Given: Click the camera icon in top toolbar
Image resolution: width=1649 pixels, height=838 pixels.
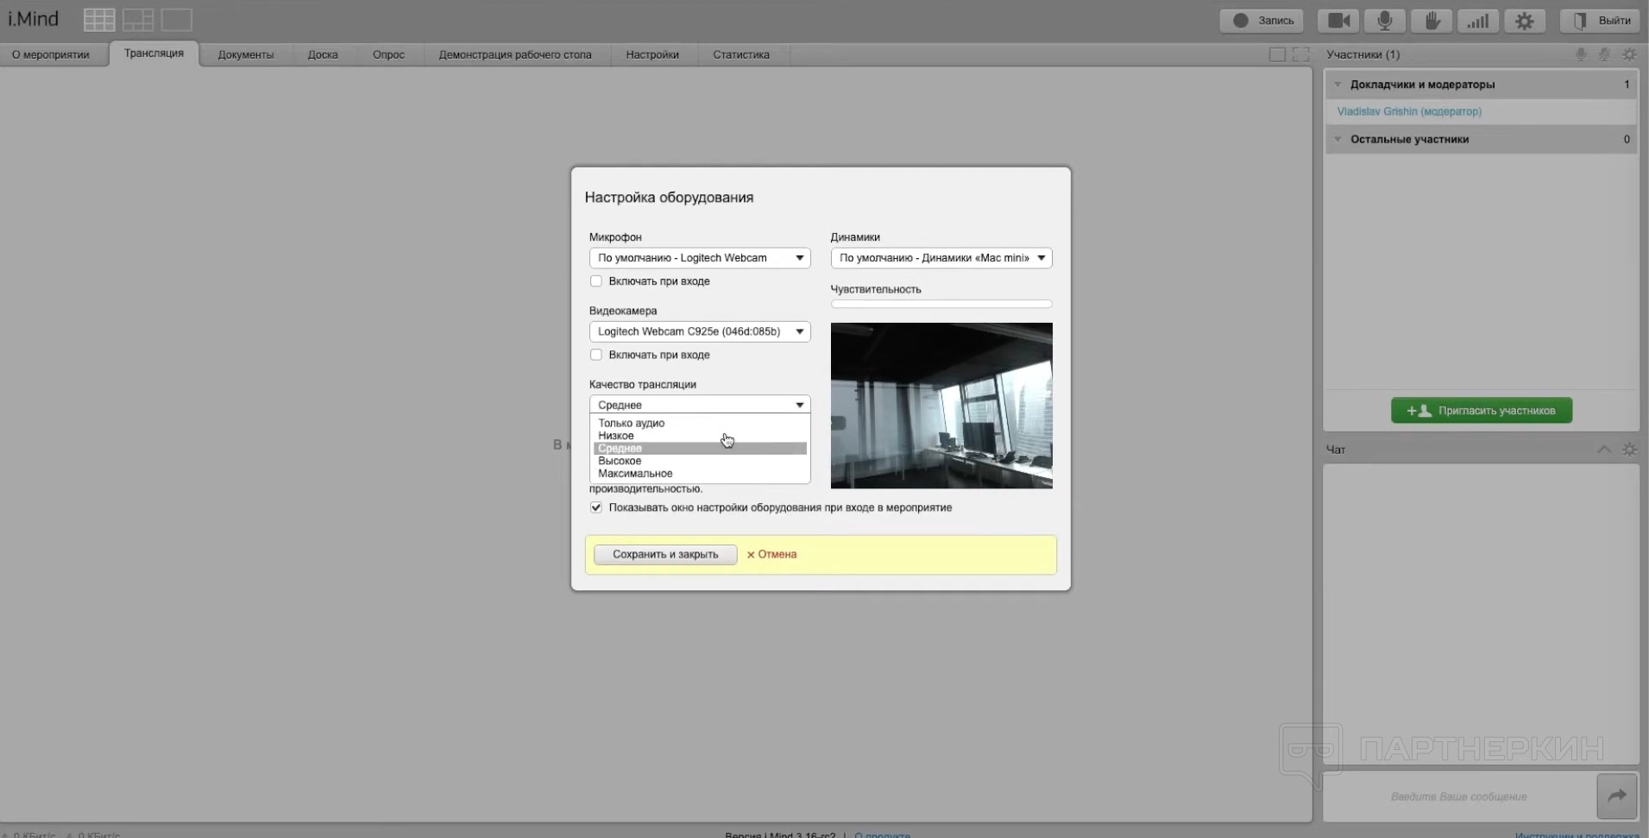Looking at the screenshot, I should tap(1338, 21).
